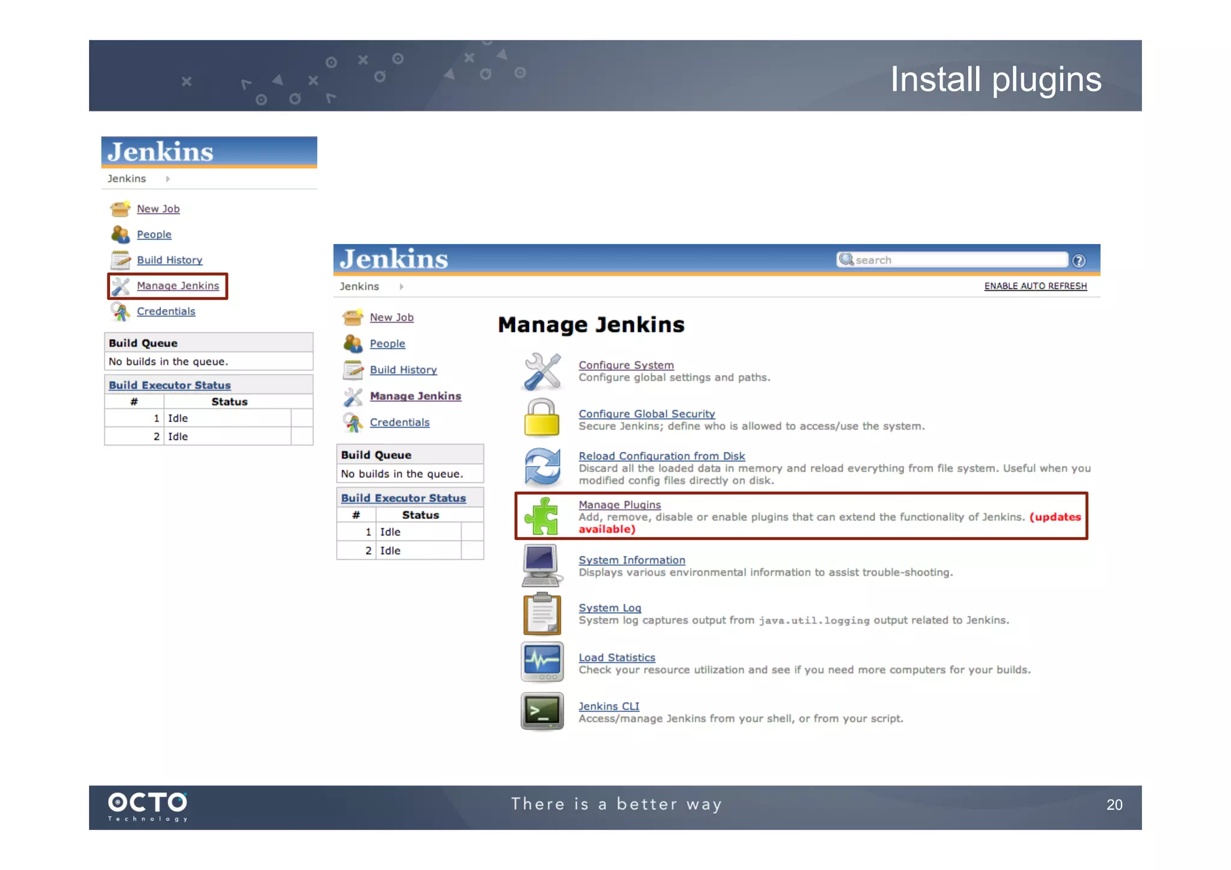Click the 'Manage Jenkins' page heading
The width and height of the screenshot is (1231, 870).
(591, 325)
